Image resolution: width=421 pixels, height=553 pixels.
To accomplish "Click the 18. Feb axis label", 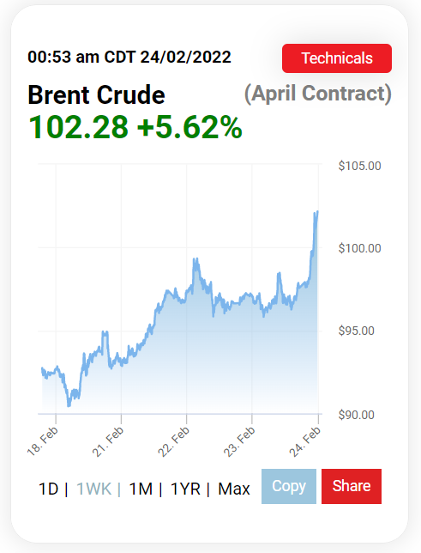I will click(x=43, y=441).
